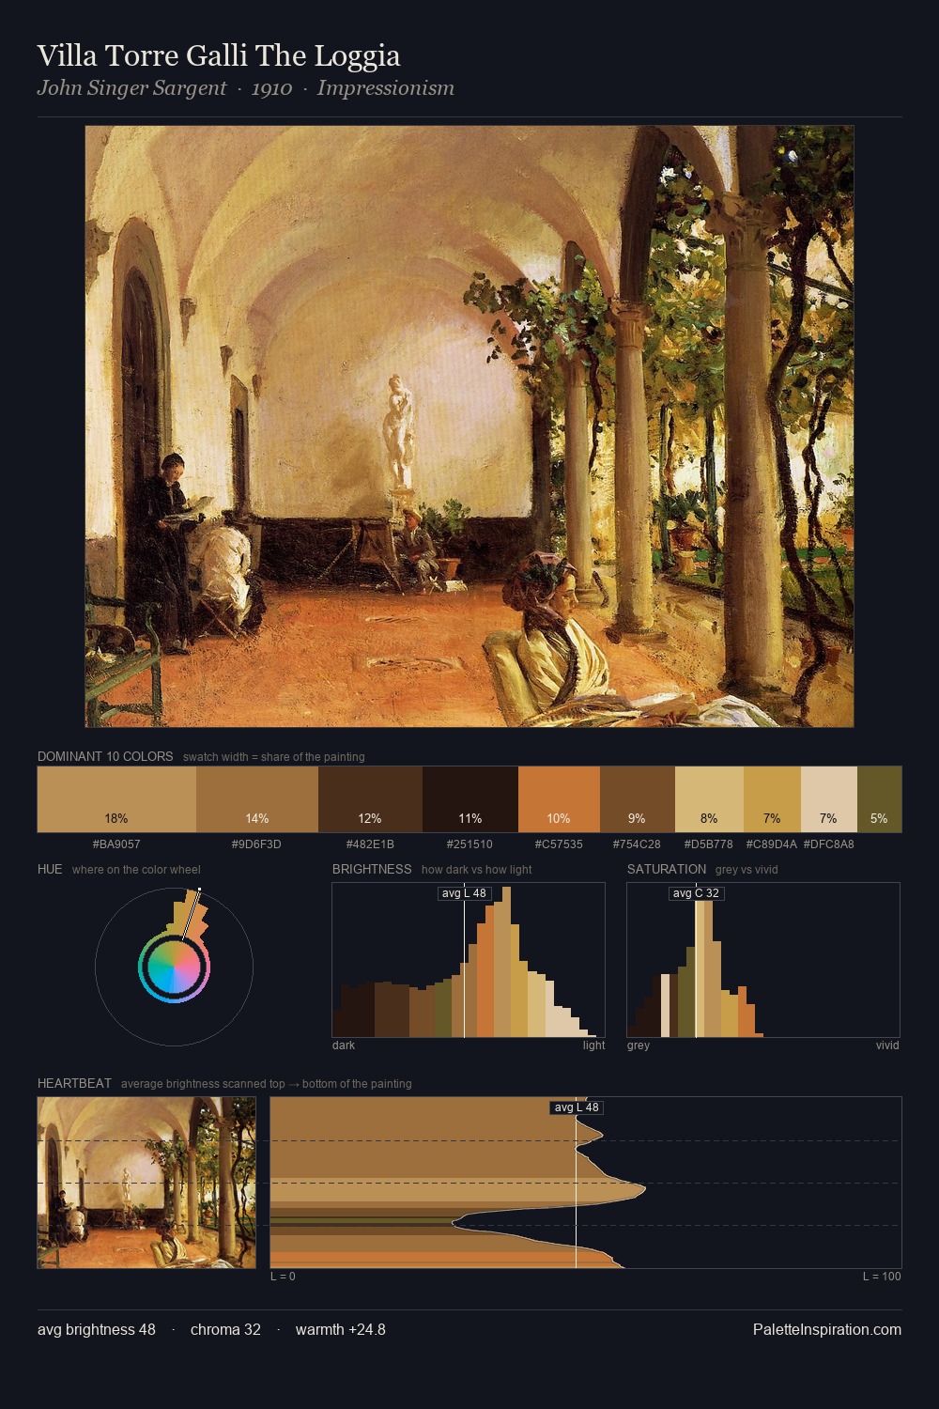
Task: Pick the #754C28 swatch showing 9%
Action: [638, 799]
